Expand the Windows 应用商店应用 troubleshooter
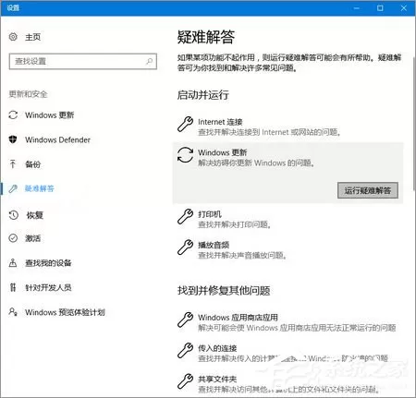Screen dimensions: 416x398 click(288, 322)
